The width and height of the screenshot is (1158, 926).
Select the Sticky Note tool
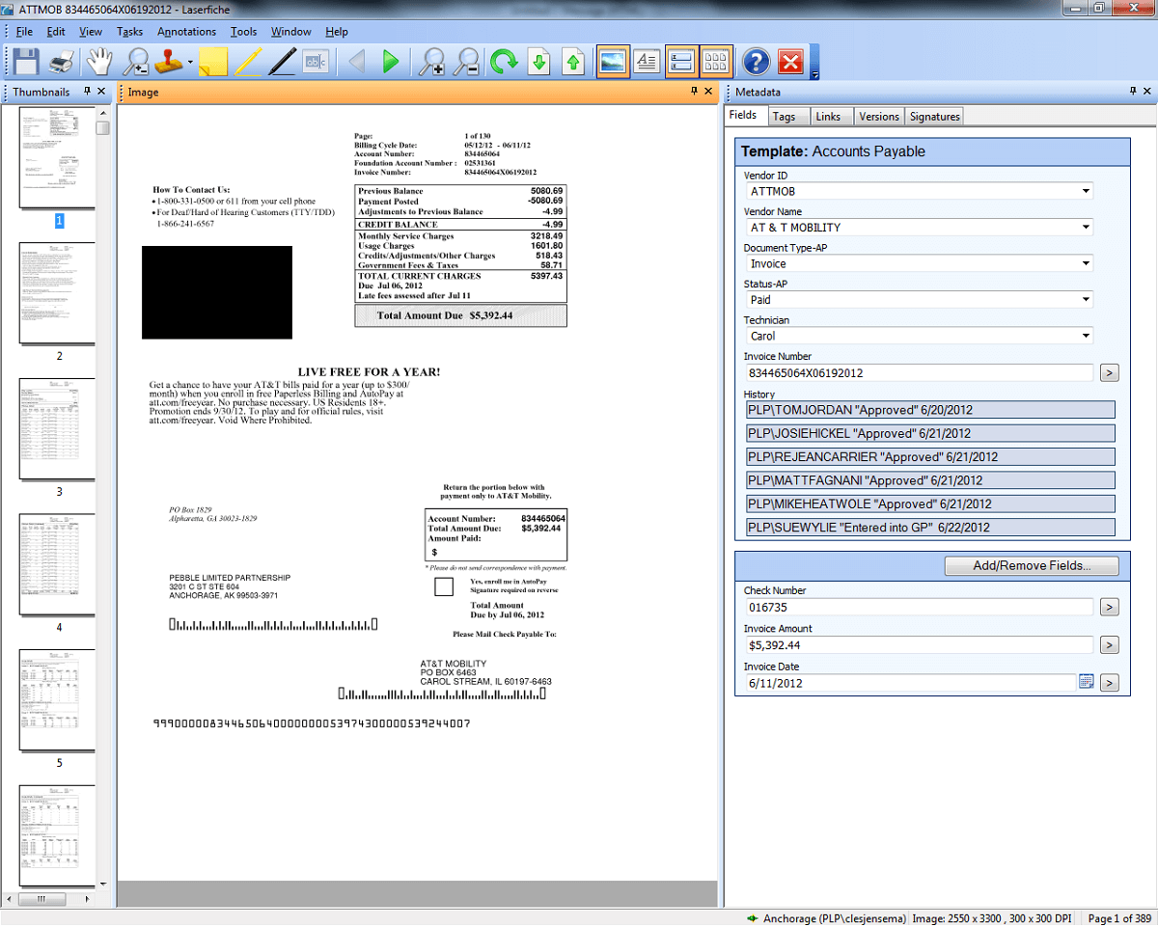pos(212,62)
